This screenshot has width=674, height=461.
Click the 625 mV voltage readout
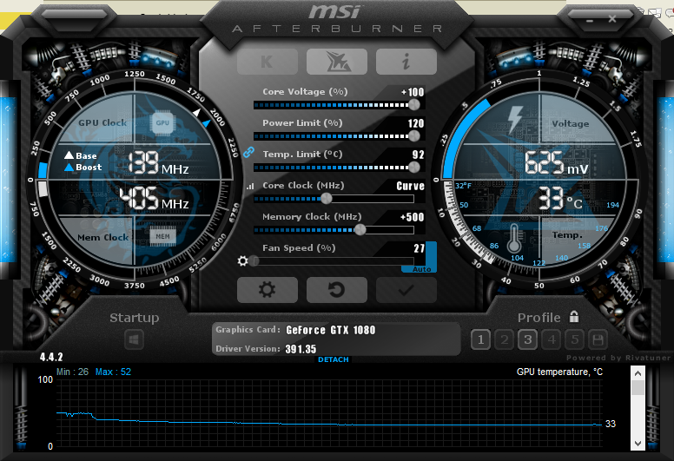click(556, 163)
